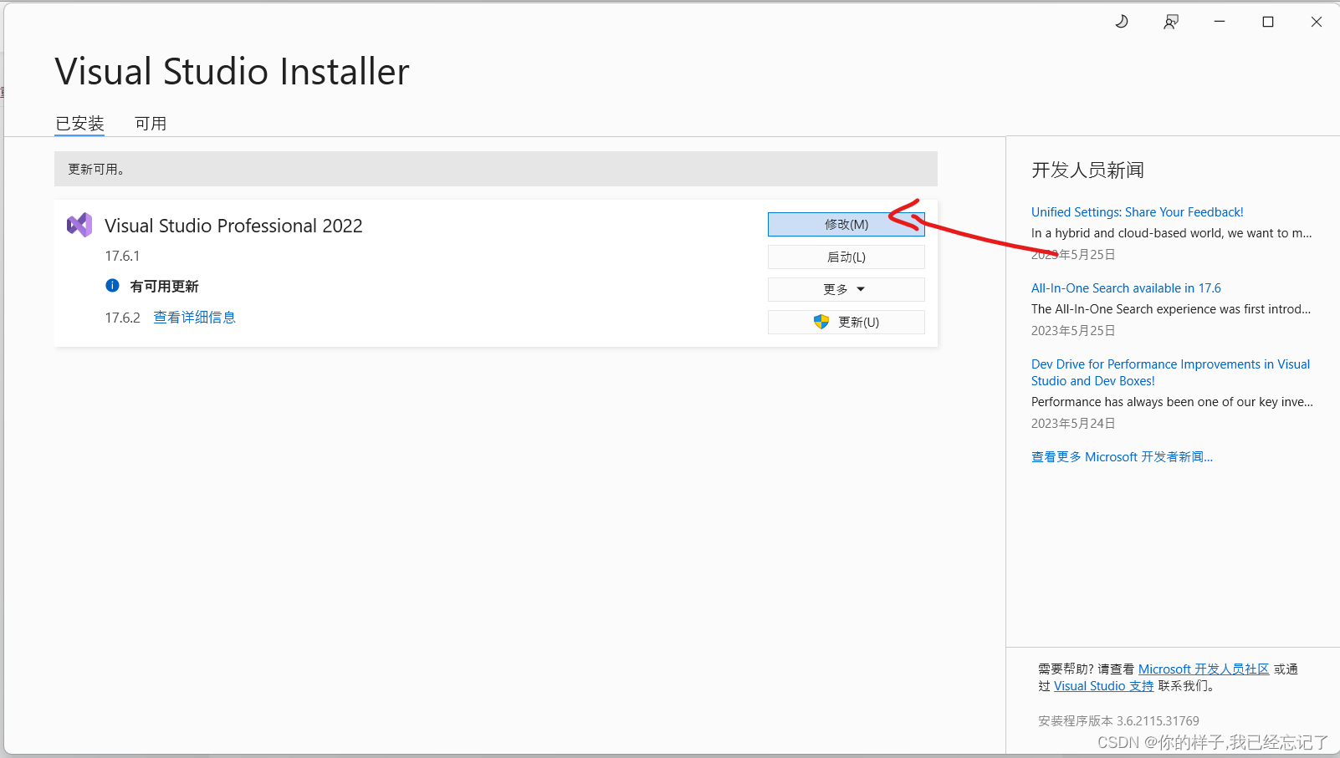Viewport: 1340px width, 758px height.
Task: Click the installer version 3.6.2115.31769 text
Action: point(1118,721)
